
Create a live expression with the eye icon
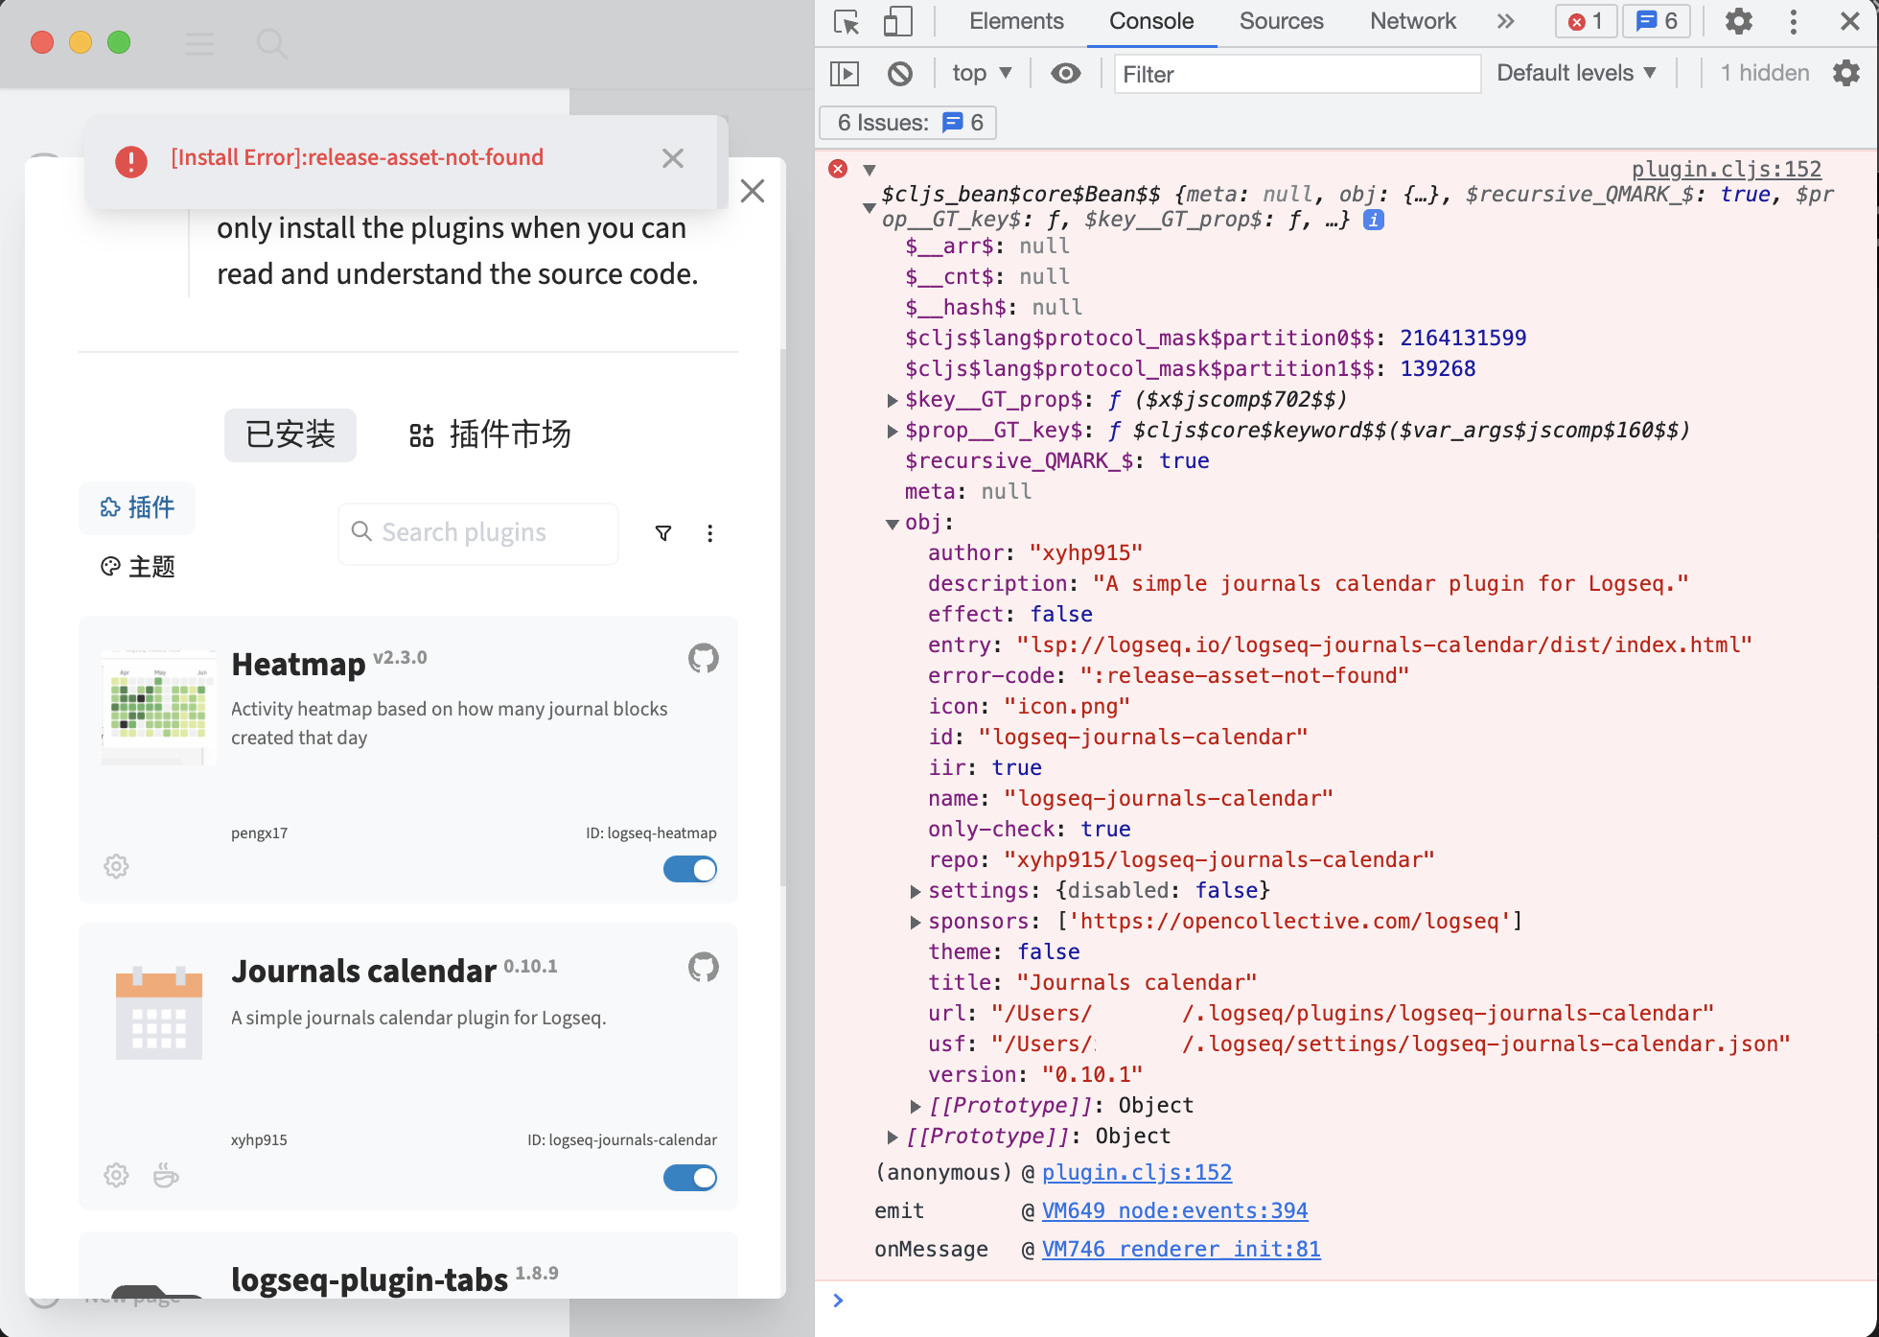(1065, 73)
